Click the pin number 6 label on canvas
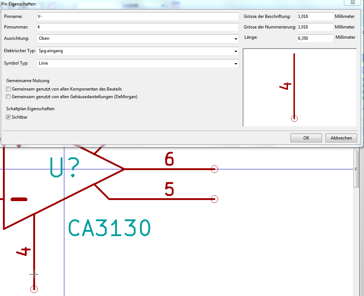 pos(170,159)
